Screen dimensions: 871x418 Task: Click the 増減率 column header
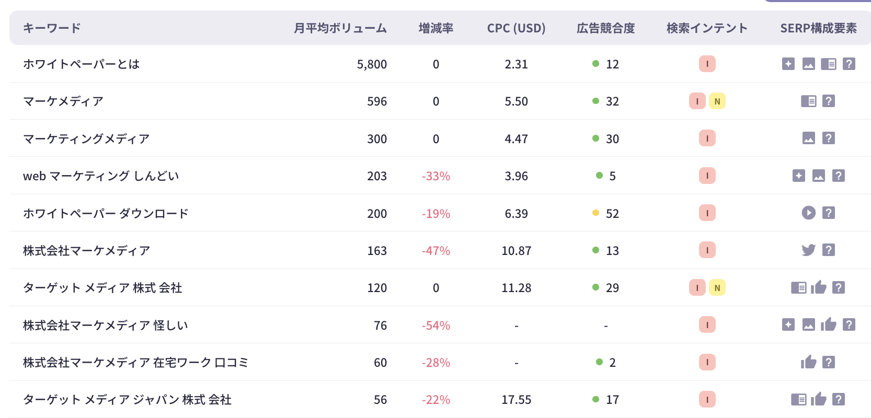(x=435, y=28)
